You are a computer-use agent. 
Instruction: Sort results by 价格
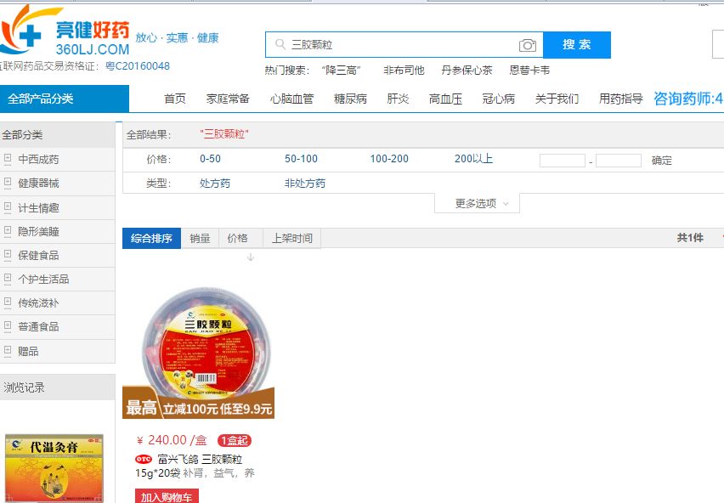click(x=237, y=239)
